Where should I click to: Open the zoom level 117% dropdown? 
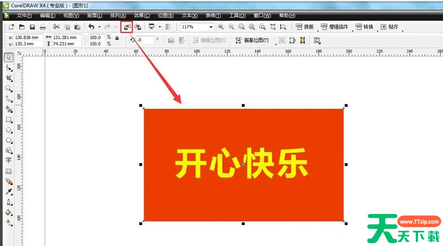pos(211,27)
